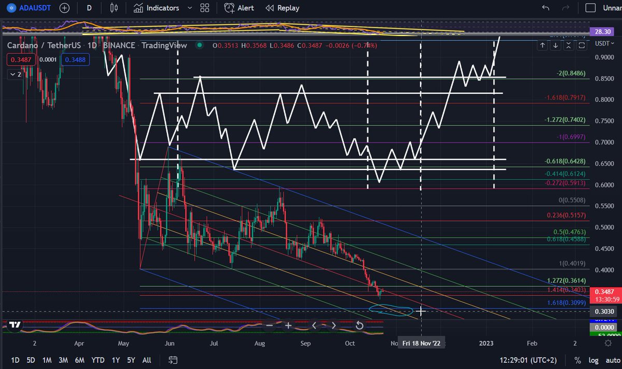Reset the chart view
This screenshot has height=369, width=622.
point(359,325)
